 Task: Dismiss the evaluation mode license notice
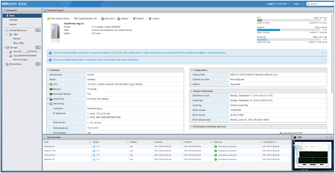tap(323, 60)
